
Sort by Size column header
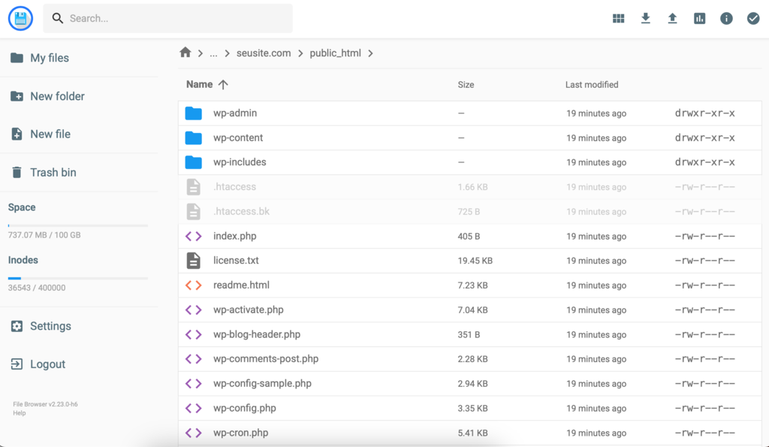466,84
